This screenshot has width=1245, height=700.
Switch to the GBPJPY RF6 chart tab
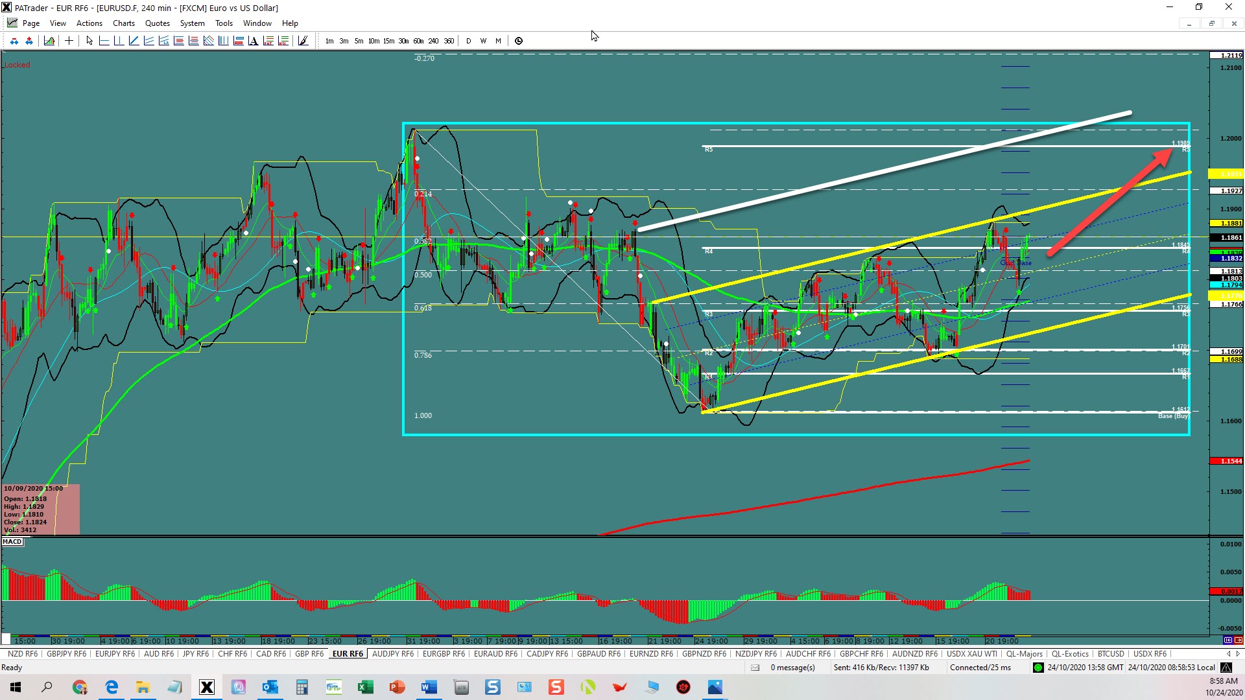click(66, 654)
